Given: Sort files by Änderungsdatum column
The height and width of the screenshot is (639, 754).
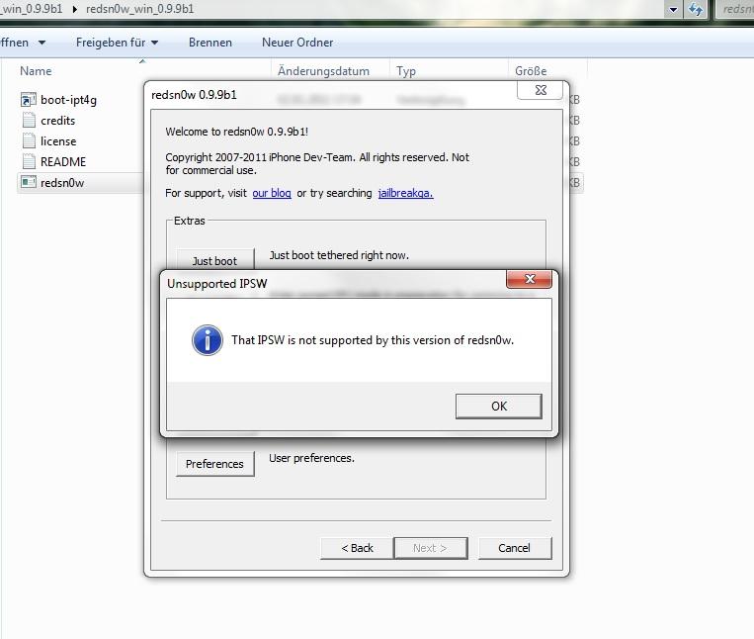Looking at the screenshot, I should tap(323, 71).
